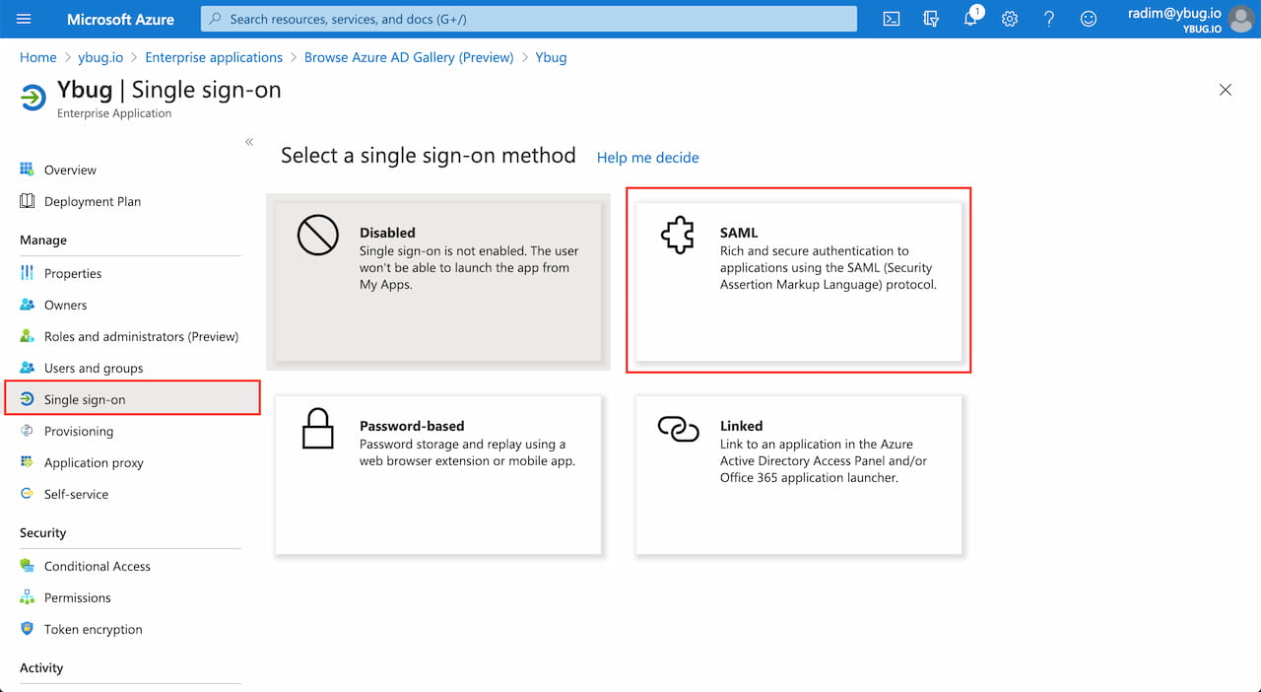
Task: Open Enterprise applications breadcrumb
Action: pyautogui.click(x=214, y=57)
